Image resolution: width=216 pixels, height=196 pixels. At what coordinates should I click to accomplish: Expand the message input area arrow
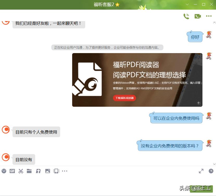point(201,171)
